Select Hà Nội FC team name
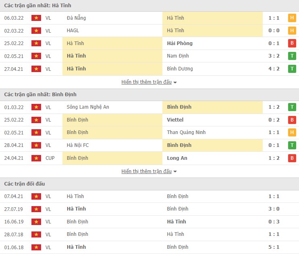This screenshot has width=299, height=254. (78, 145)
